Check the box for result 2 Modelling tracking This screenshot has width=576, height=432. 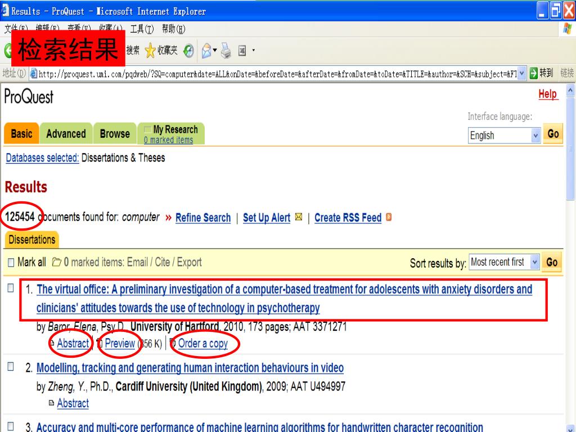click(11, 366)
